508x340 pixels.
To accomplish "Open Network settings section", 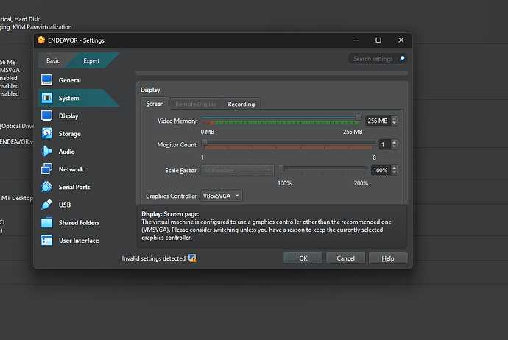I will click(x=79, y=169).
